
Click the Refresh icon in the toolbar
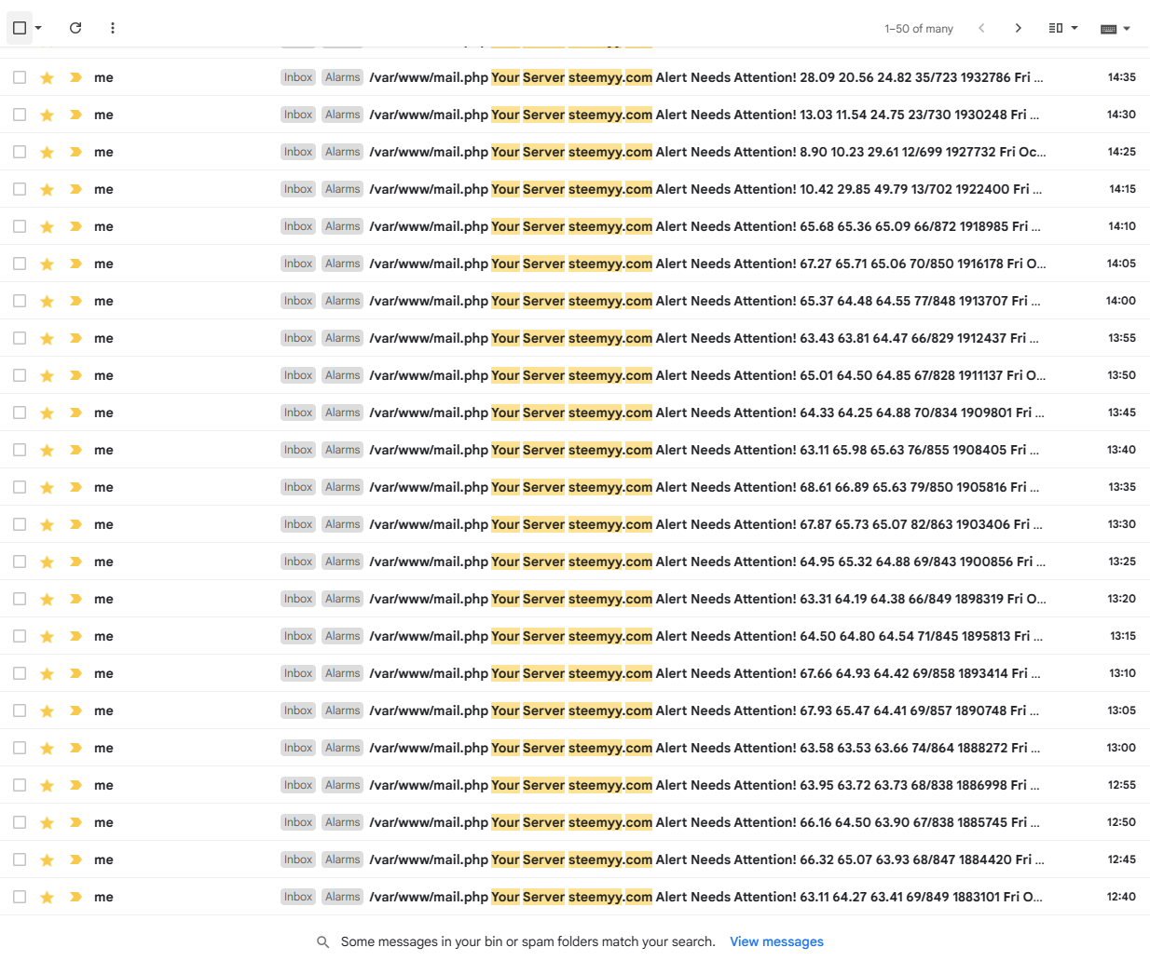click(75, 28)
